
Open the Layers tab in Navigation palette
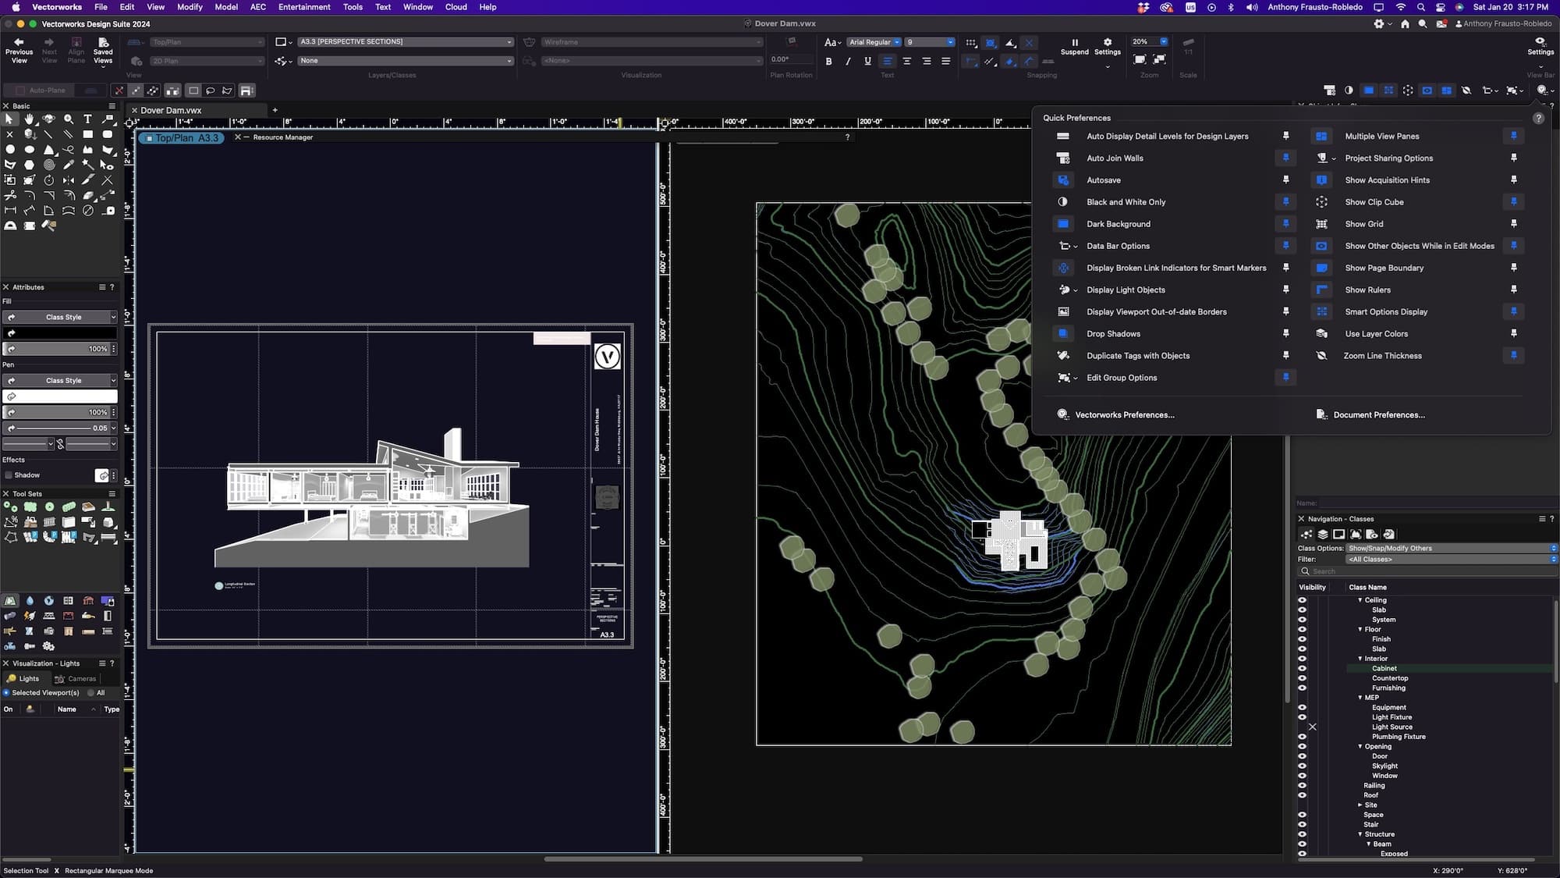click(1322, 534)
